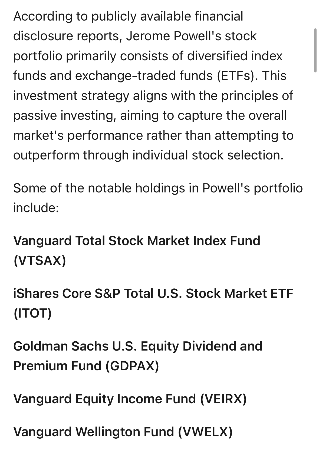
Task: Click "market's performance rather than" line
Action: click(111, 135)
